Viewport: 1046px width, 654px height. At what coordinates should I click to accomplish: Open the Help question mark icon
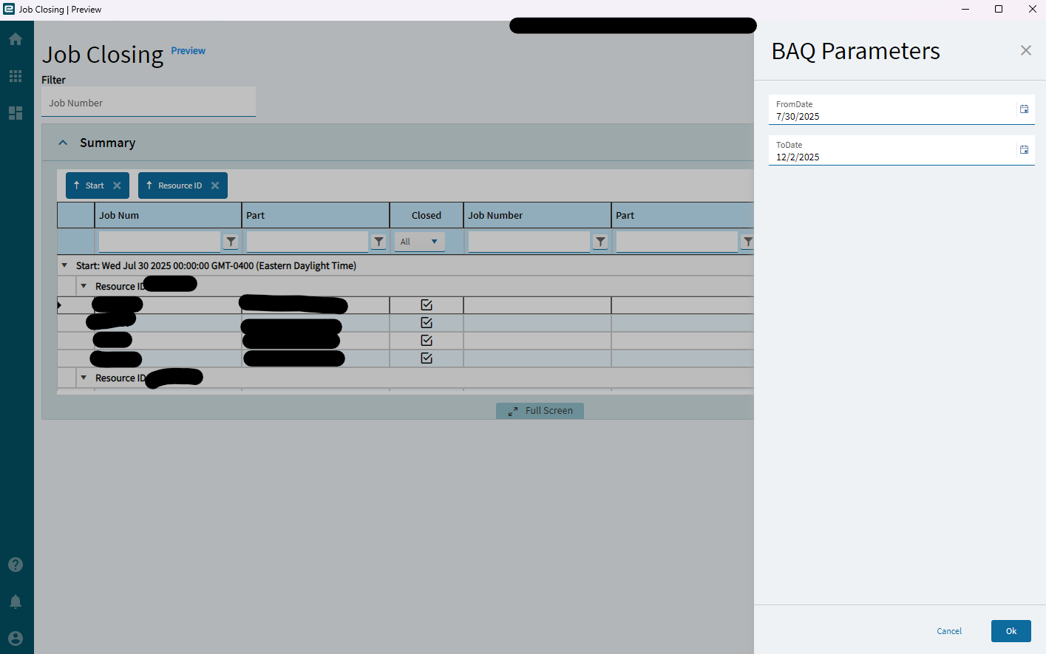pyautogui.click(x=16, y=565)
